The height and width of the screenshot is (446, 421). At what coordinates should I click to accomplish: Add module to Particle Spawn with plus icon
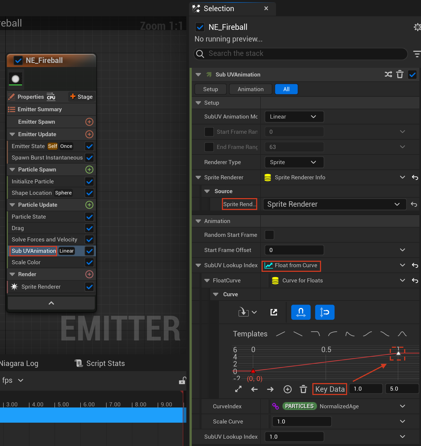point(89,170)
